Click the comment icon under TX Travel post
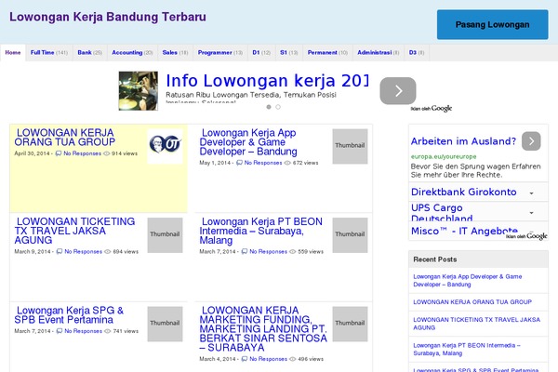Viewport: 558px width, 372px height. tap(60, 251)
